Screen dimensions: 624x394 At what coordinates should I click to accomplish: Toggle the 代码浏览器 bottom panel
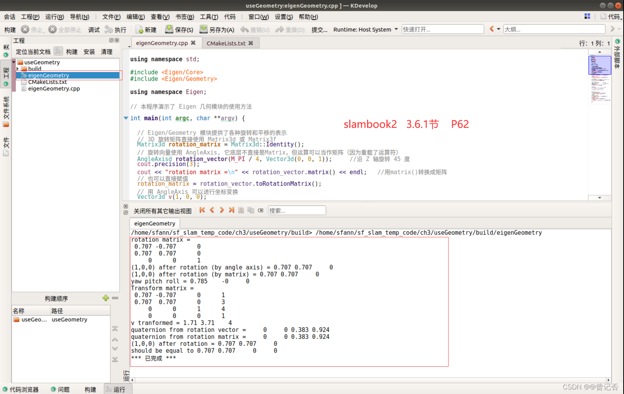(21, 390)
